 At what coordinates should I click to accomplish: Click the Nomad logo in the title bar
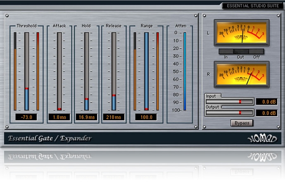click(x=262, y=138)
